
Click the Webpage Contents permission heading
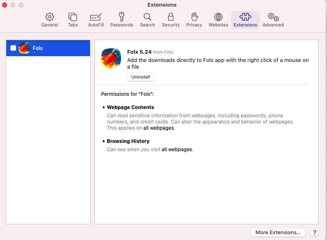[130, 107]
